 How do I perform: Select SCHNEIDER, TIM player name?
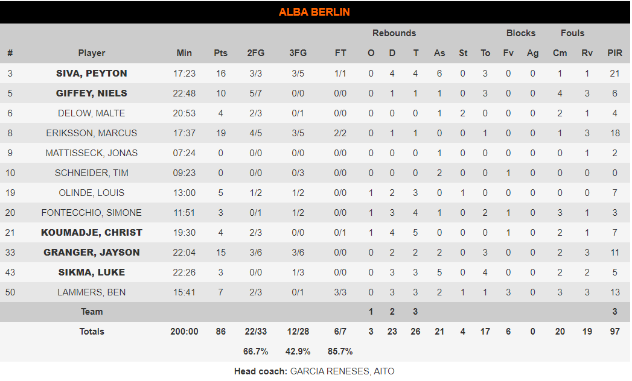(x=92, y=173)
